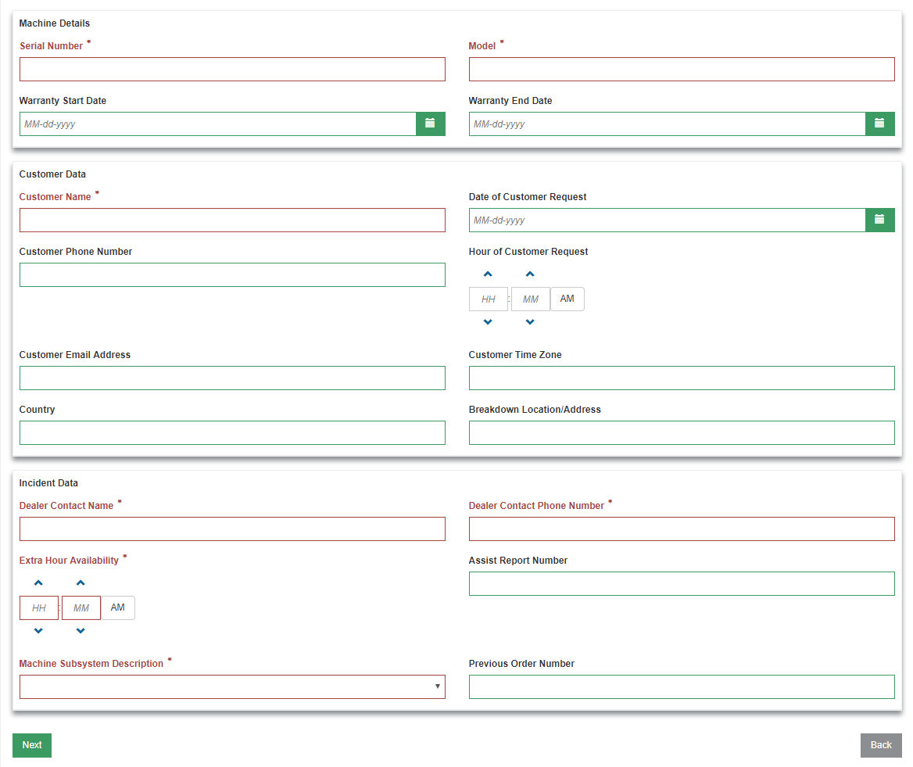Decrease hour of Extra Hour Availability

coord(38,630)
